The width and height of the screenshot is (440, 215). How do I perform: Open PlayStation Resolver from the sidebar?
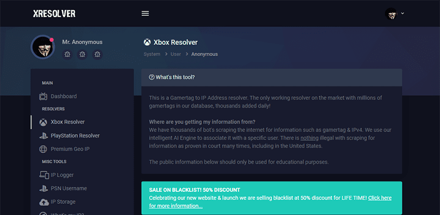(75, 136)
